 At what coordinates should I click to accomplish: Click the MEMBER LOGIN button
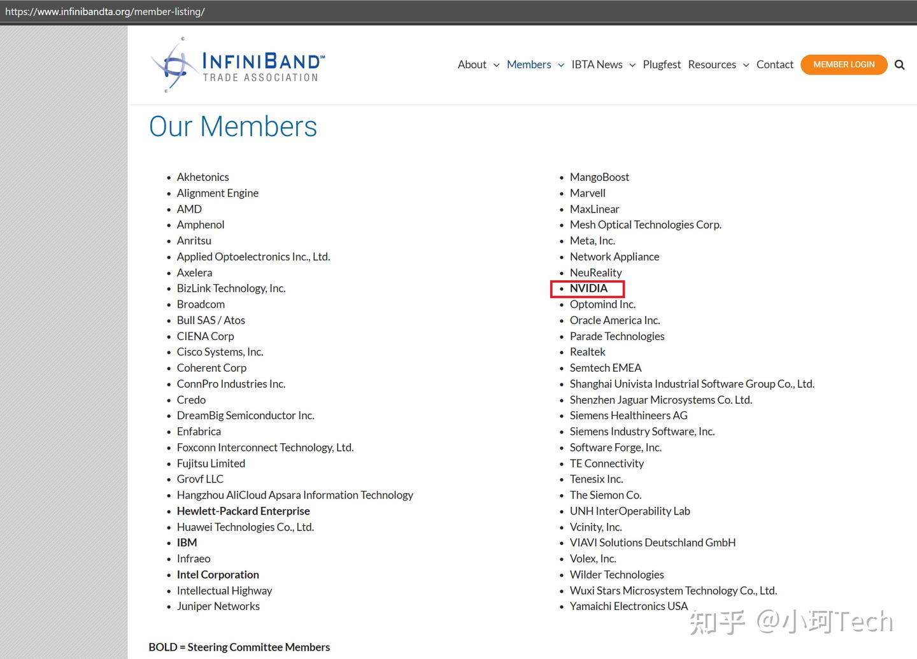[844, 64]
